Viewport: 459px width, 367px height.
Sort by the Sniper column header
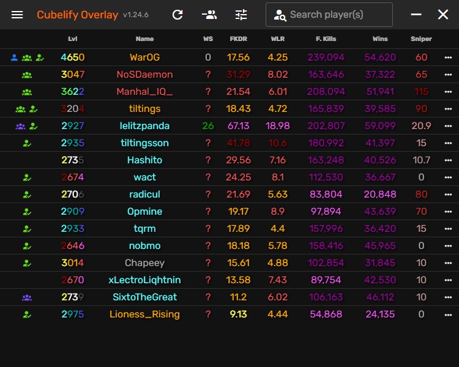tap(421, 39)
